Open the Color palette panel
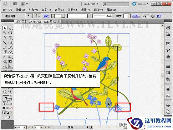Image resolution: width=173 pixels, height=130 pixels. 168,28
